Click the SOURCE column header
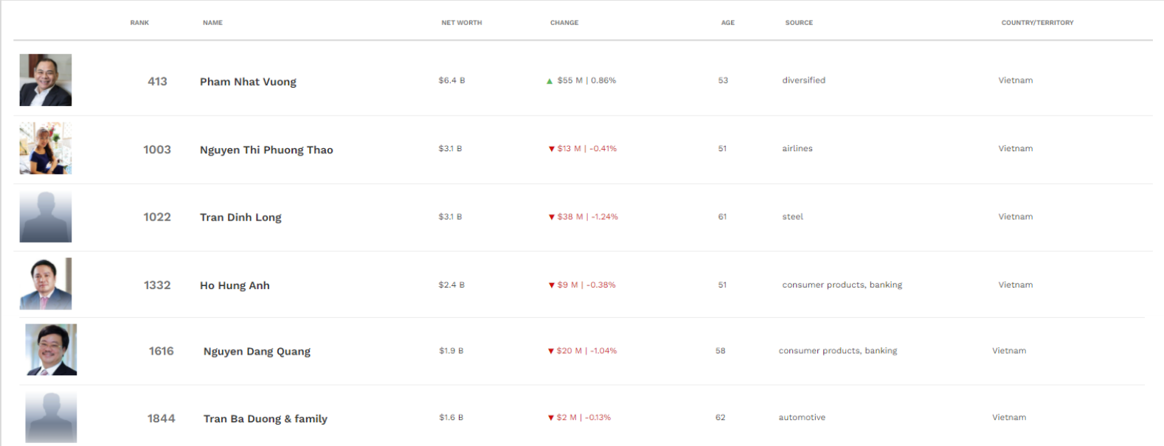Viewport: 1164px width, 446px height. pos(799,23)
